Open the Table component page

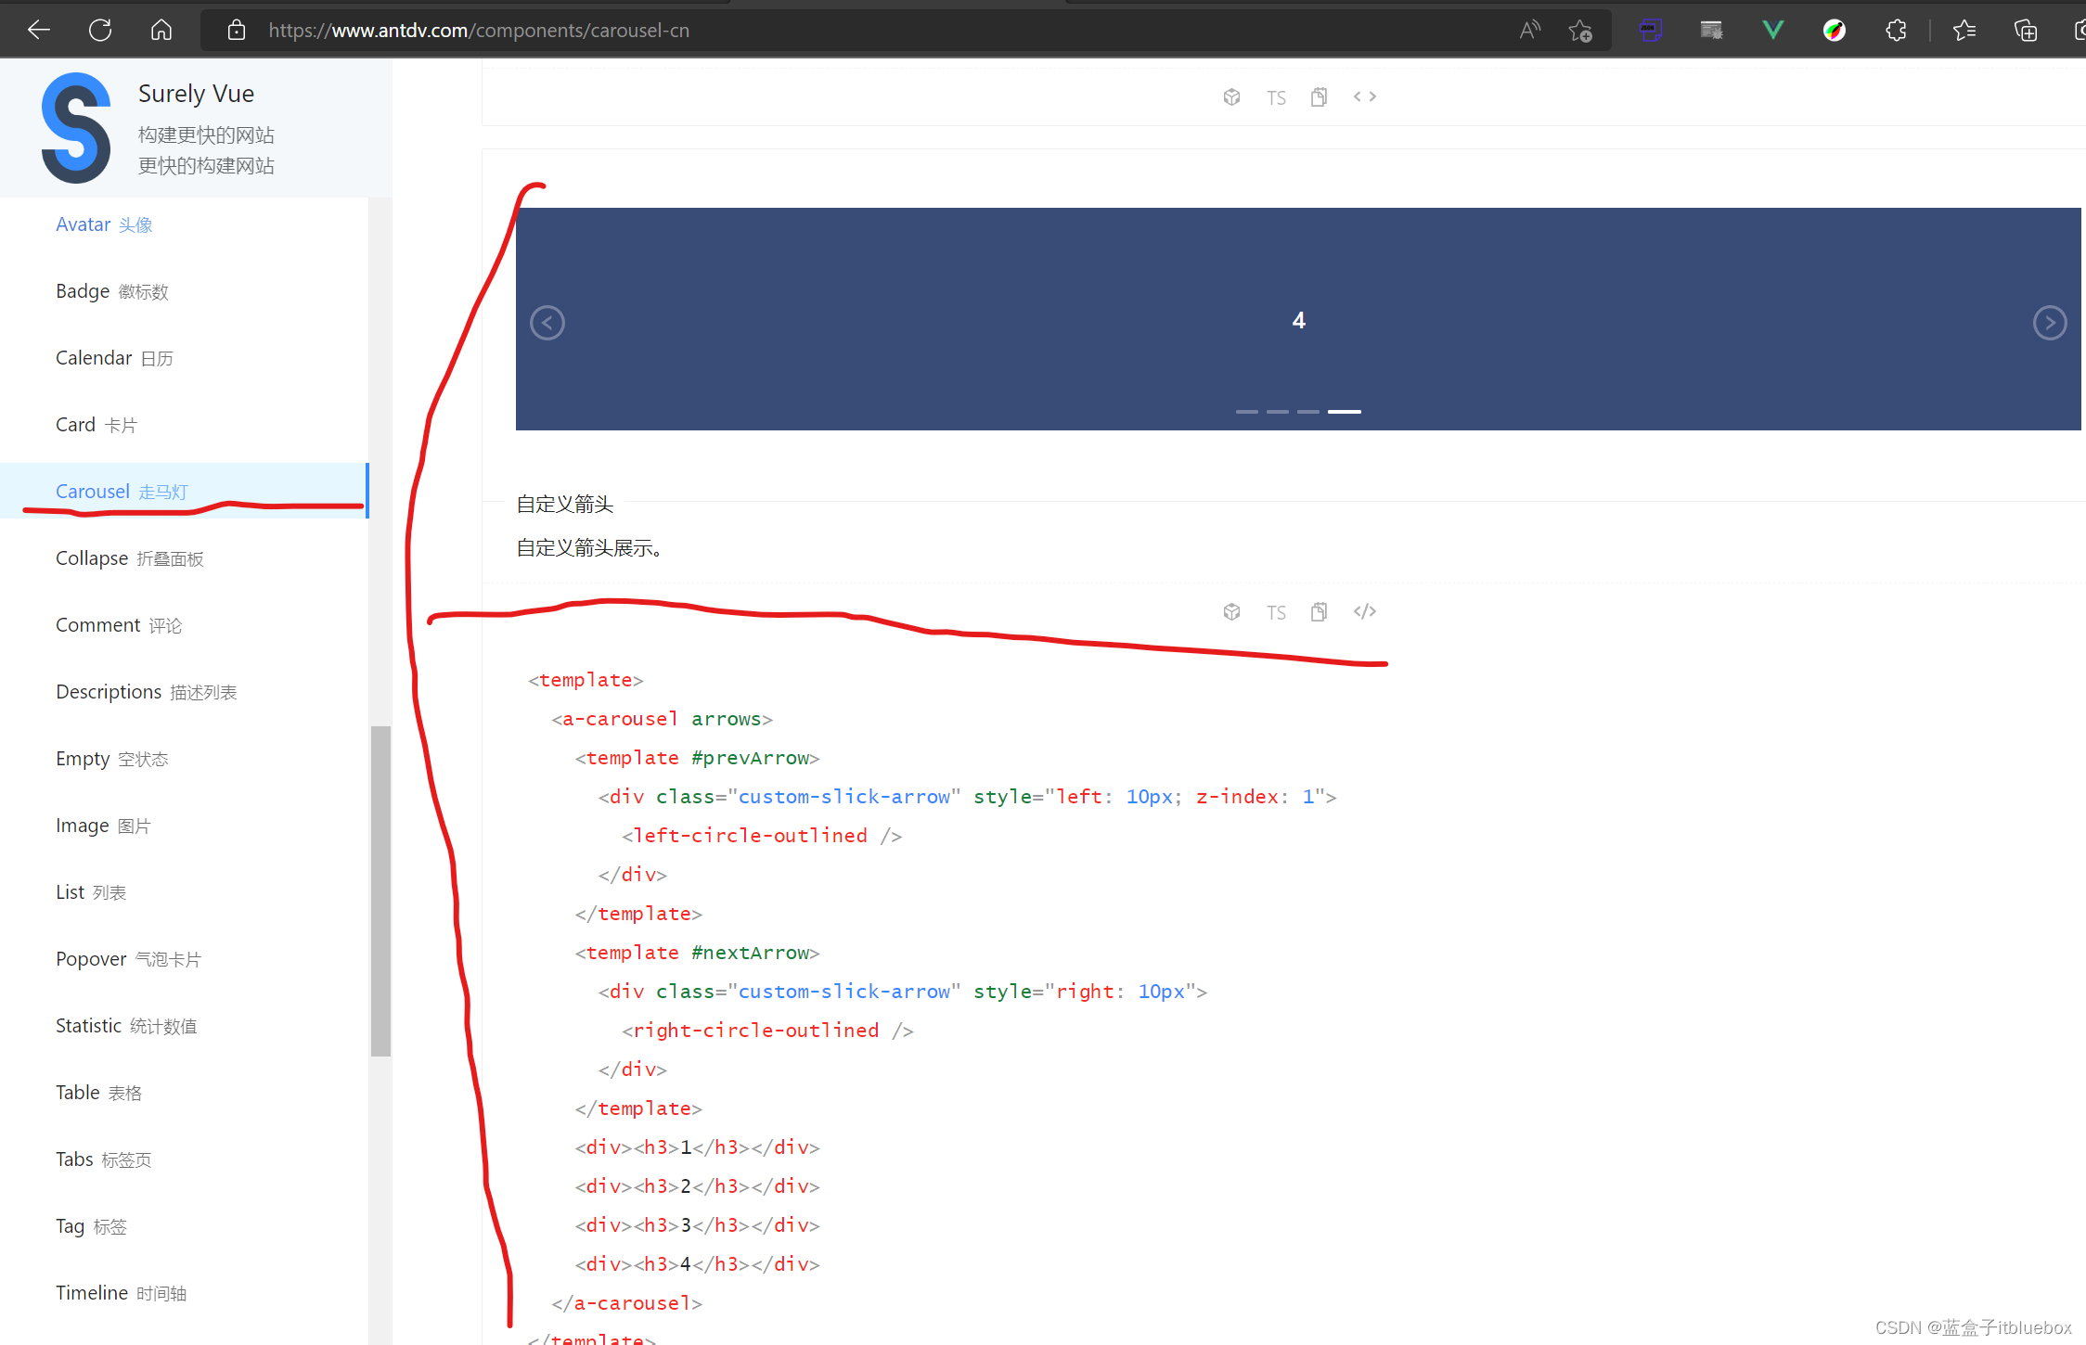pyautogui.click(x=99, y=1093)
